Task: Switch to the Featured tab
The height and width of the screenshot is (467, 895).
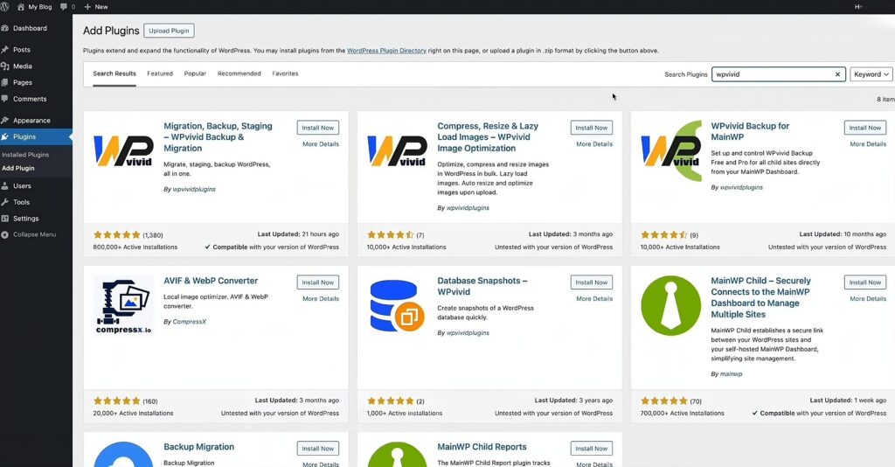Action: tap(160, 73)
